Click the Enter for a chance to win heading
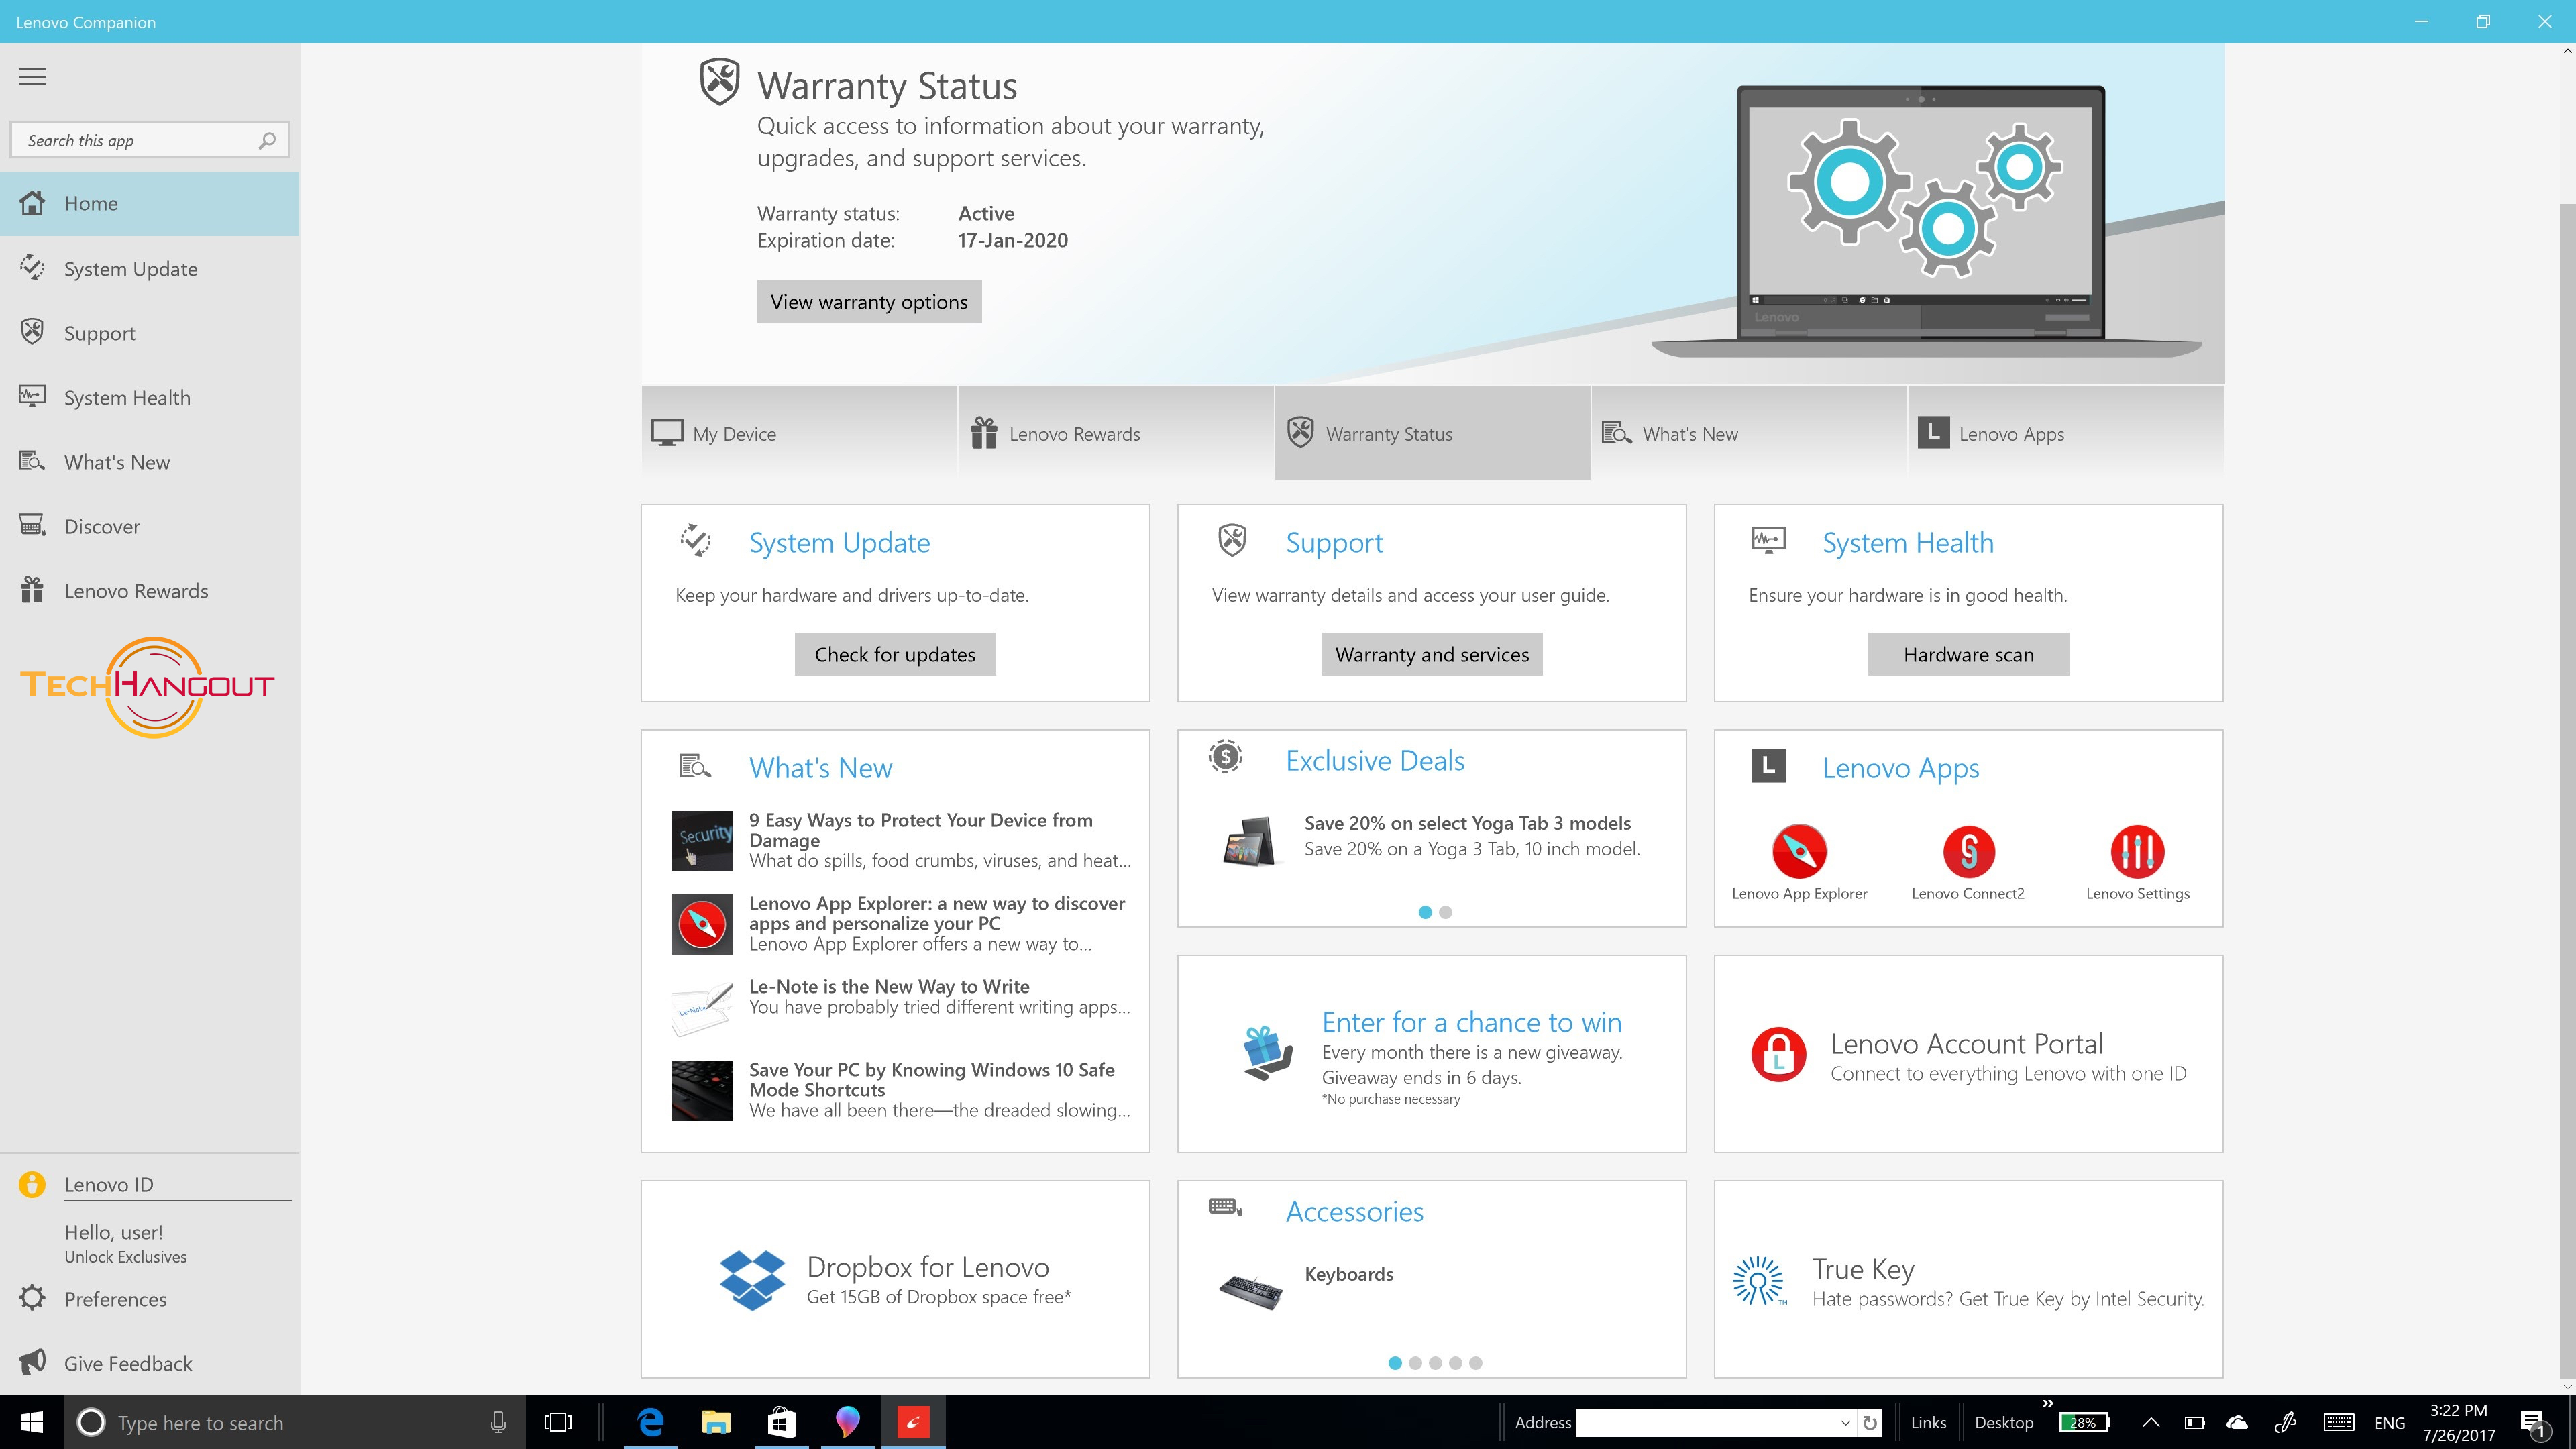Viewport: 2576px width, 1449px height. pos(1471,1022)
